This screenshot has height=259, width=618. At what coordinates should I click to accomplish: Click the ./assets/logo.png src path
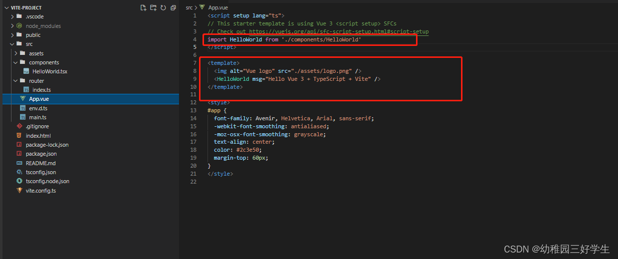point(324,71)
